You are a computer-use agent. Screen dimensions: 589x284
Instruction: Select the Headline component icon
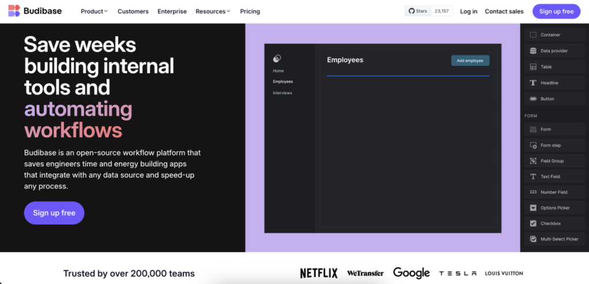click(533, 83)
